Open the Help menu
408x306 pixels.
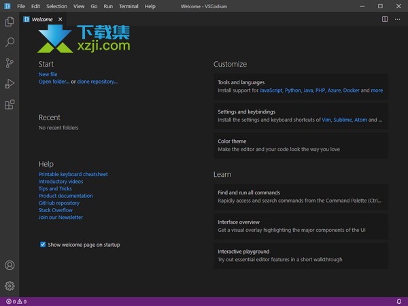point(150,6)
